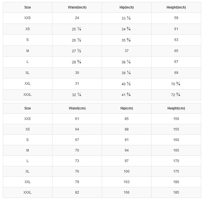Click the hip value 106 cm cell
204x199 pixels.
click(126, 192)
